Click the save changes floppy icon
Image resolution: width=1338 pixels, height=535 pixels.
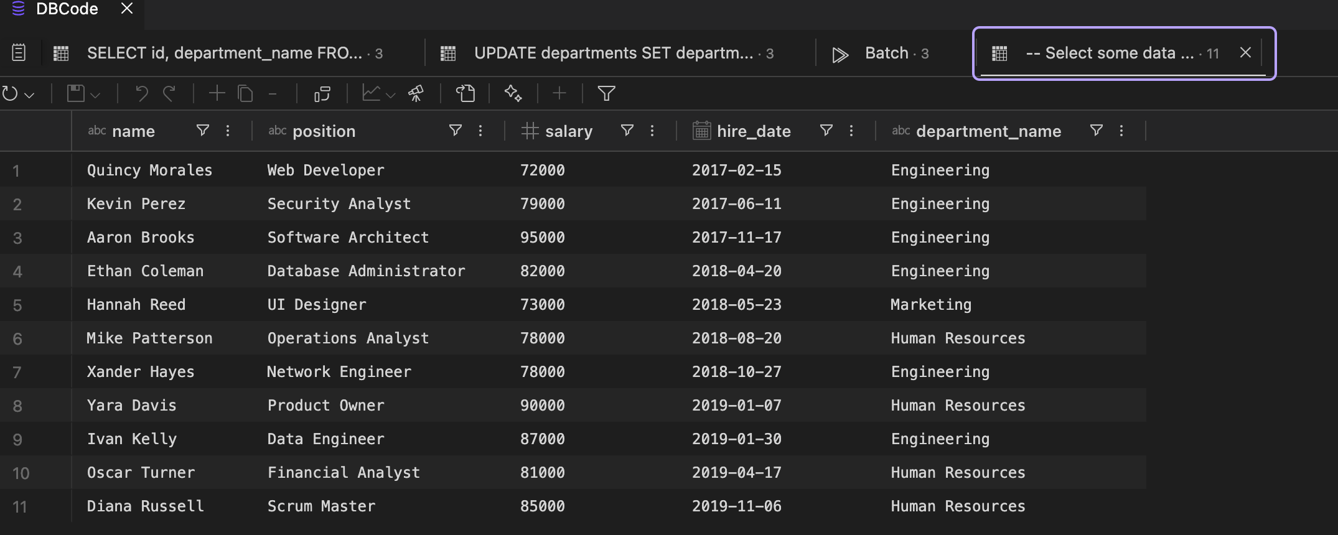pyautogui.click(x=76, y=94)
